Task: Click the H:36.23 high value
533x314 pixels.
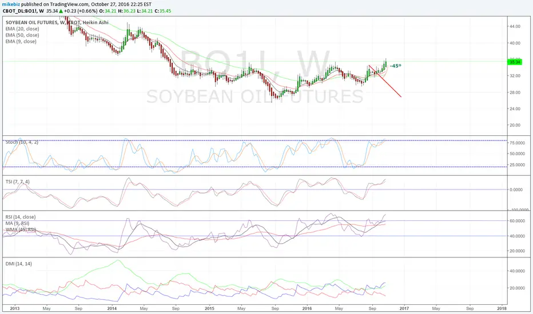Action: coord(127,11)
